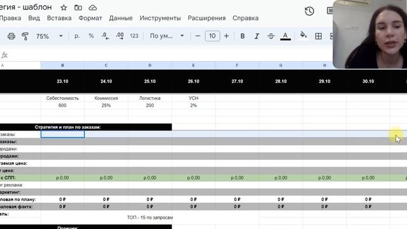The width and height of the screenshot is (407, 229).
Task: Select the УСН label cell
Action: (193, 98)
